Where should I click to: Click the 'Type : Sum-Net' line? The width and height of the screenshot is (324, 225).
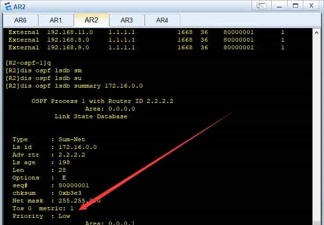click(48, 139)
